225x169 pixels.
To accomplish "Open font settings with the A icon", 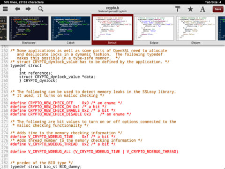I will (x=202, y=9).
